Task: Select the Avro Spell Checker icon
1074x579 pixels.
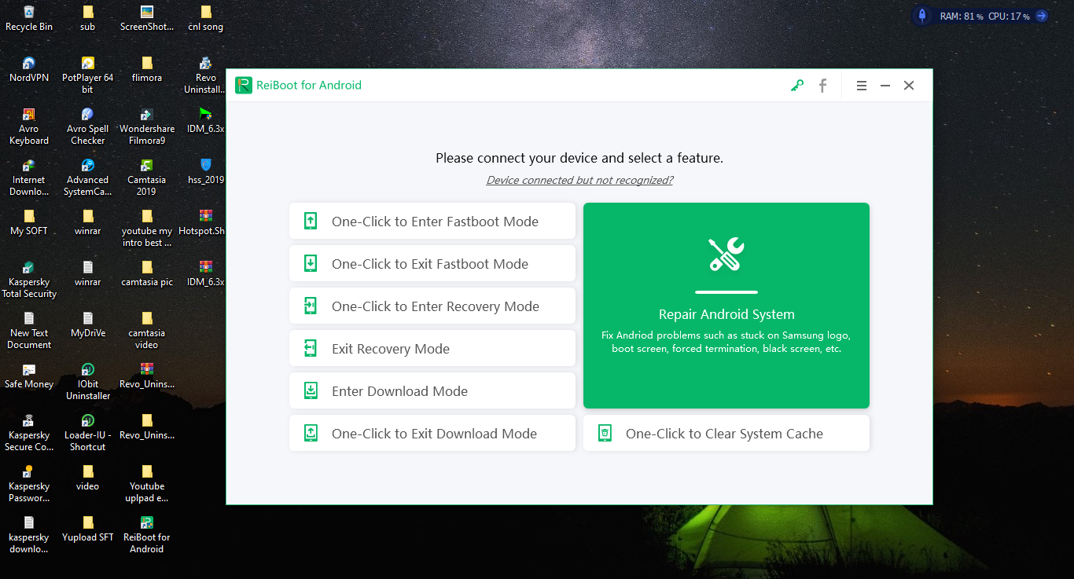Action: pos(88,126)
